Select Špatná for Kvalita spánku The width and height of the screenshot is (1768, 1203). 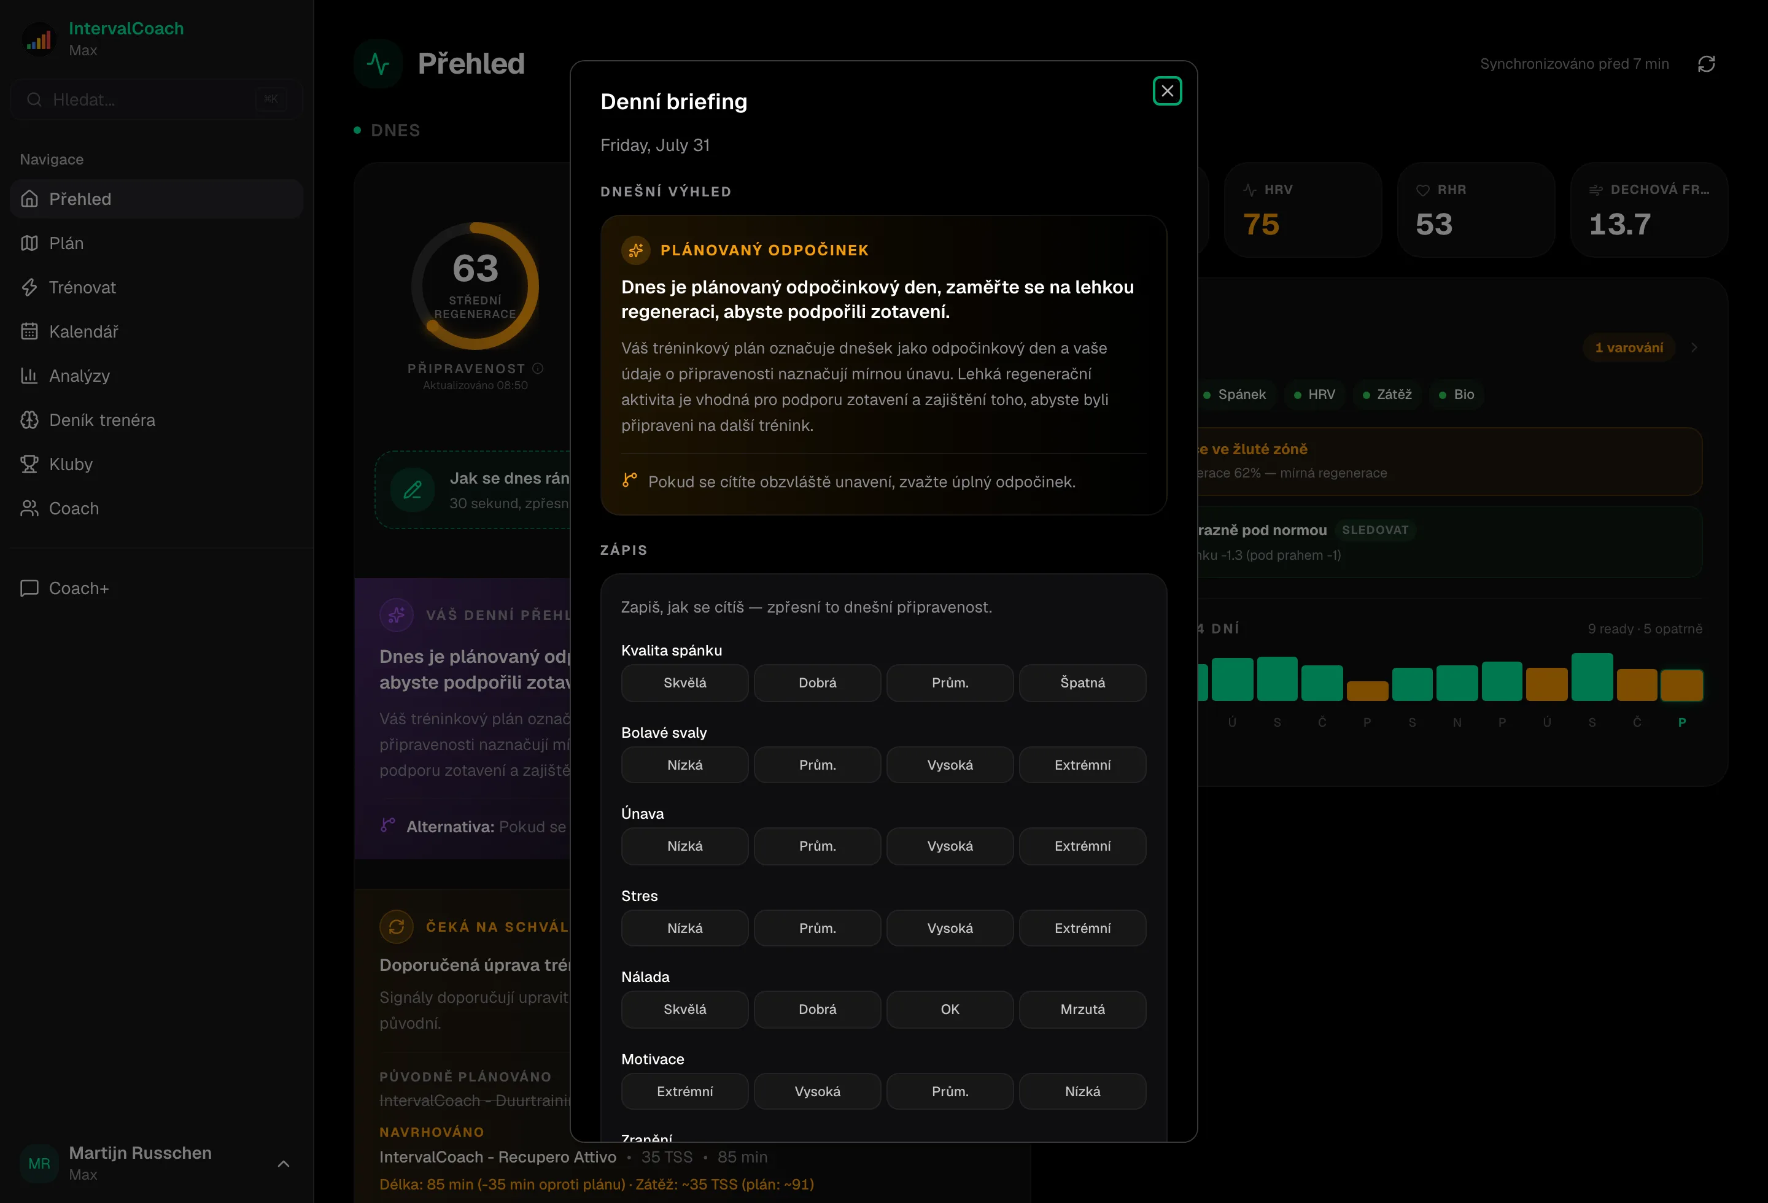pyautogui.click(x=1082, y=683)
